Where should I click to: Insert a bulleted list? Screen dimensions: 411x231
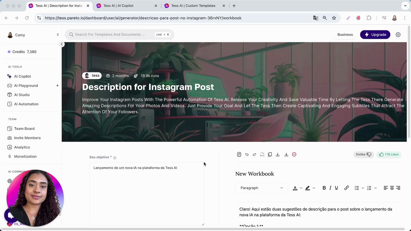[x=356, y=188]
